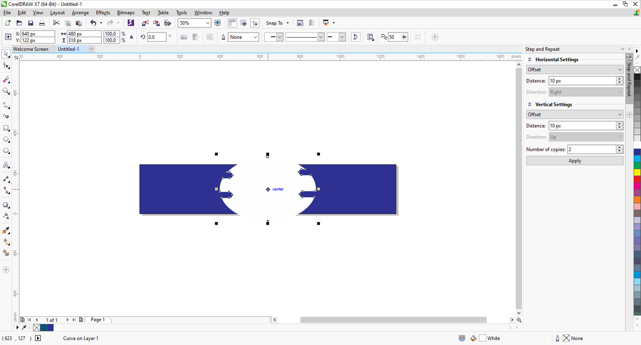This screenshot has width=641, height=345.
Task: Pick the Rectangle tool
Action: (x=6, y=128)
